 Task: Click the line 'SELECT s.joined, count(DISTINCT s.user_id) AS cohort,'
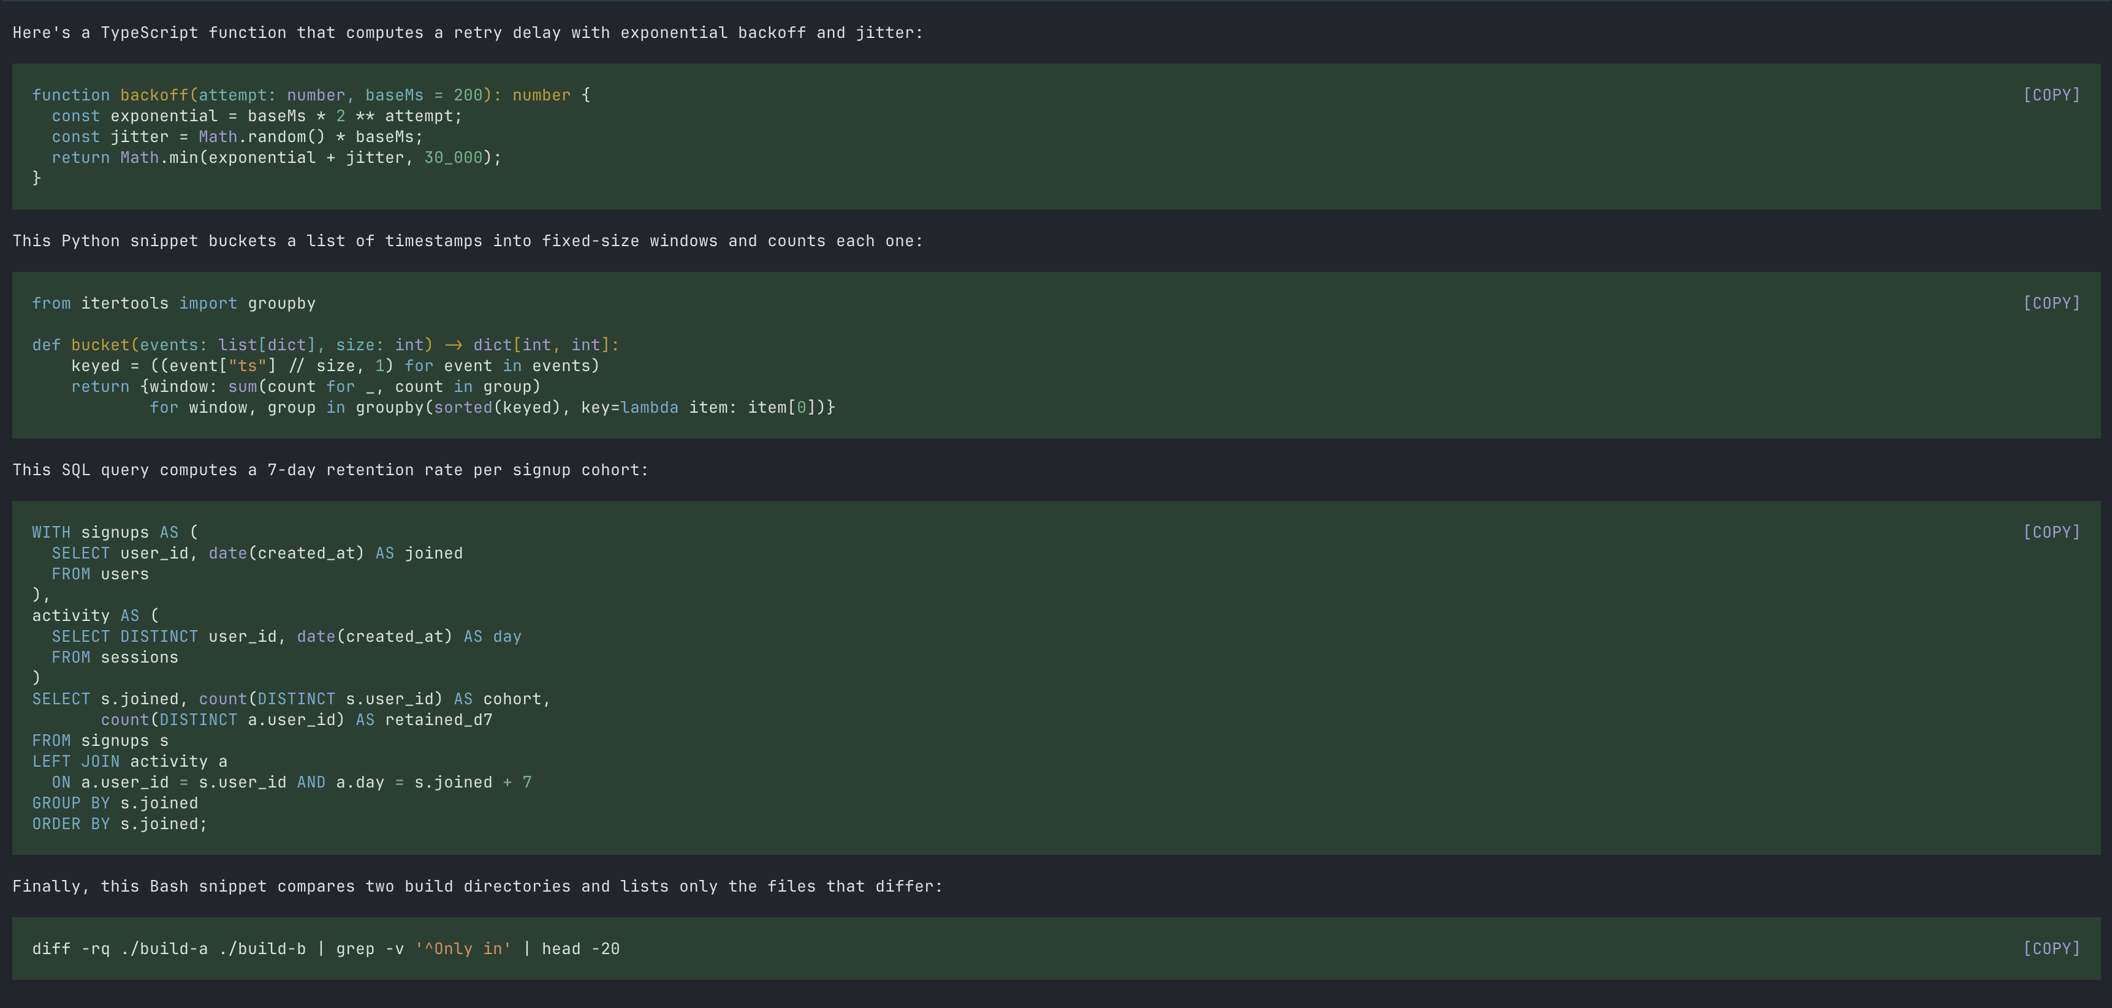(291, 699)
